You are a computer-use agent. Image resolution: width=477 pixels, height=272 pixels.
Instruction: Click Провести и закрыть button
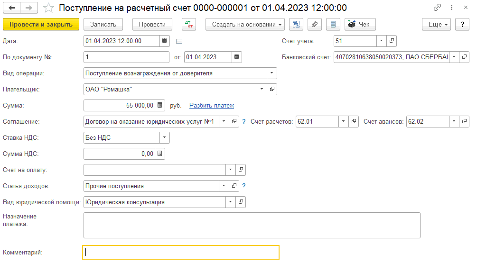click(x=41, y=25)
